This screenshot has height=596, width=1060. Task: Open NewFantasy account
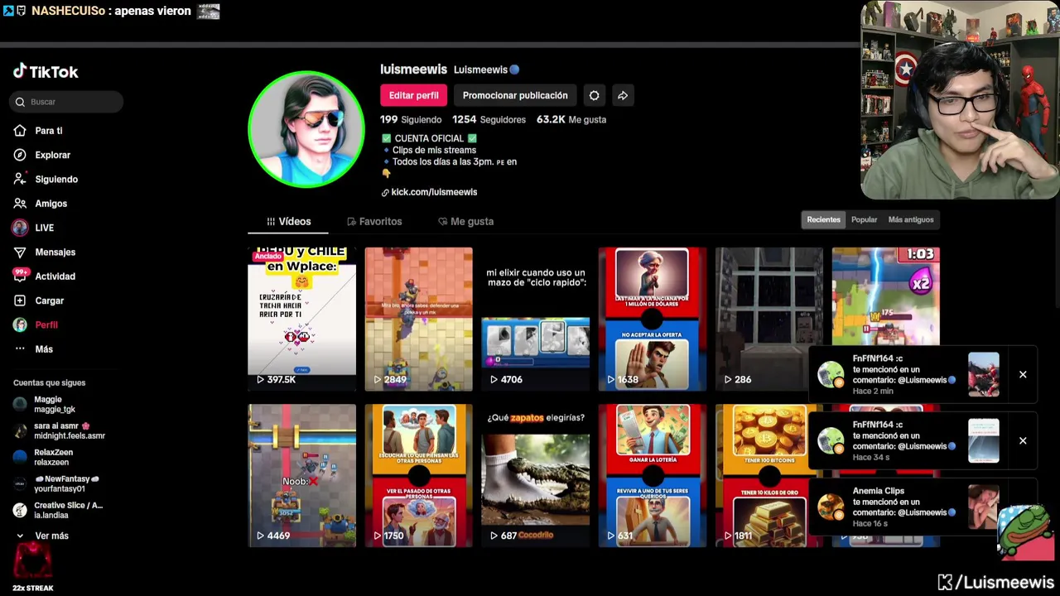(56, 483)
